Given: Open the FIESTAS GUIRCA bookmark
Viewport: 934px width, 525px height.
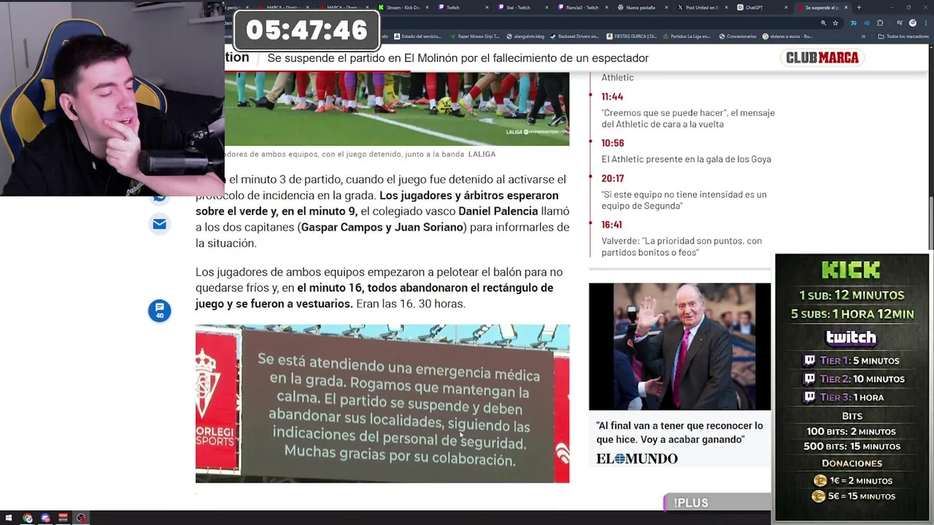Looking at the screenshot, I should (633, 36).
